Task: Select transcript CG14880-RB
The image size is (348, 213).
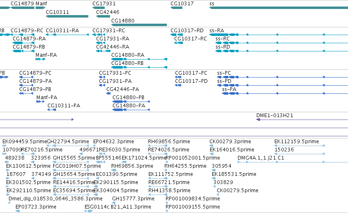Action: (128, 63)
